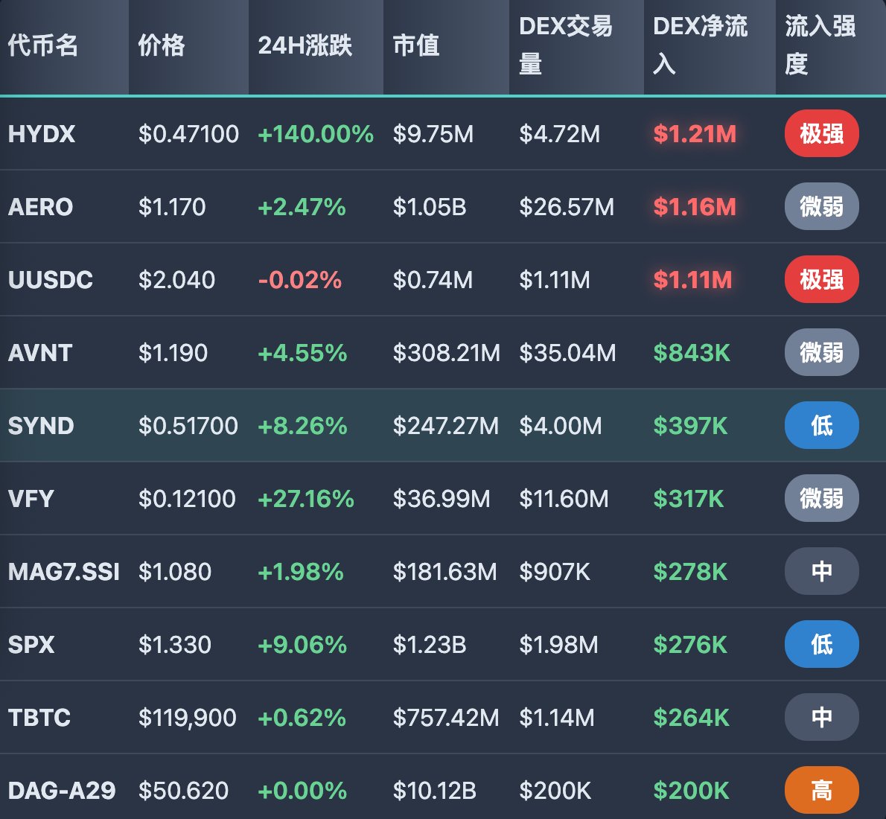Click TBTC price $119,900
The image size is (886, 819).
[x=188, y=717]
